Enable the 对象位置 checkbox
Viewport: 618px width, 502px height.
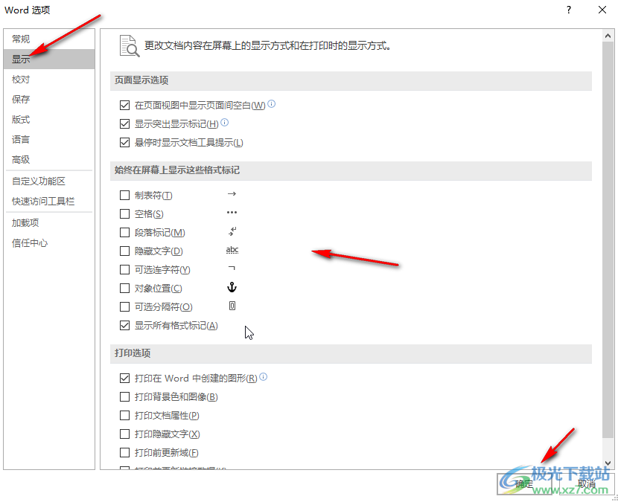124,289
